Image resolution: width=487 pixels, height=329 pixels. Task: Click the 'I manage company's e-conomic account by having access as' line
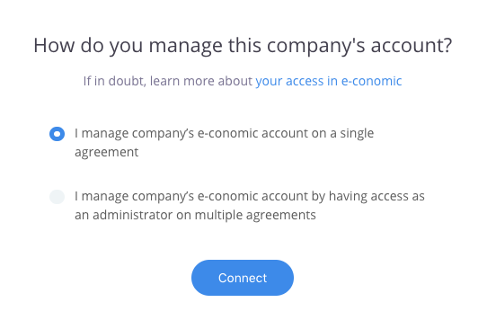point(250,196)
